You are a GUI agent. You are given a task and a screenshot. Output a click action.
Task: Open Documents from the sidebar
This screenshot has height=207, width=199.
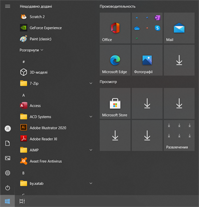[7, 143]
